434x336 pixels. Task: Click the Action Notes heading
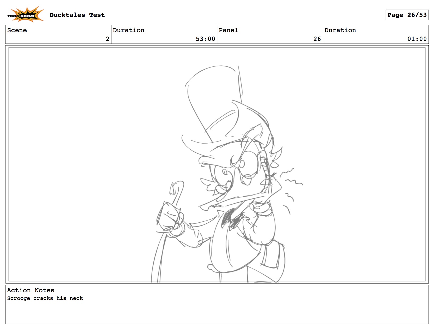(31, 290)
